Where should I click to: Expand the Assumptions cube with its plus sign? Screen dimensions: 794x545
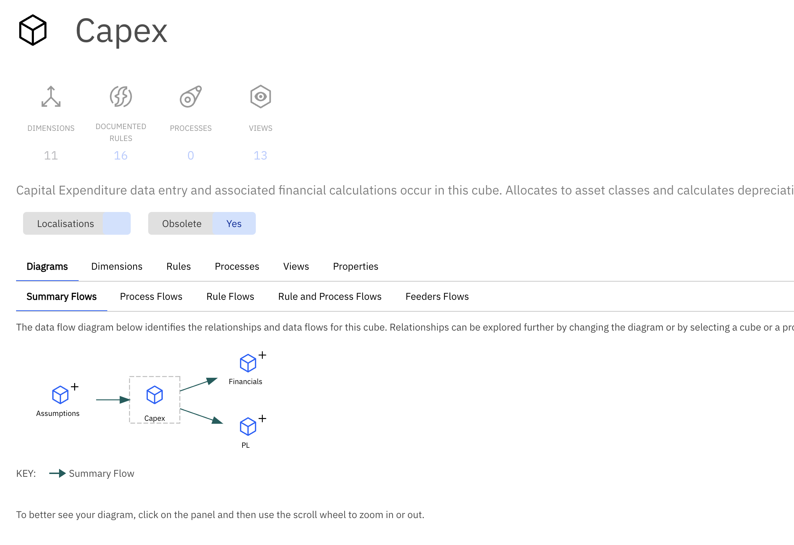[x=74, y=387]
